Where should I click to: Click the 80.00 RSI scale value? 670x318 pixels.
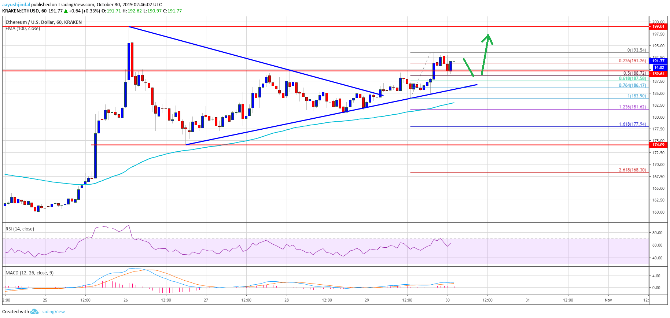coord(657,233)
